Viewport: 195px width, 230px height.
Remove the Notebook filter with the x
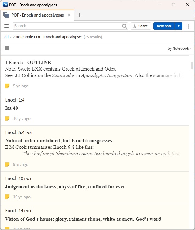tap(13, 37)
